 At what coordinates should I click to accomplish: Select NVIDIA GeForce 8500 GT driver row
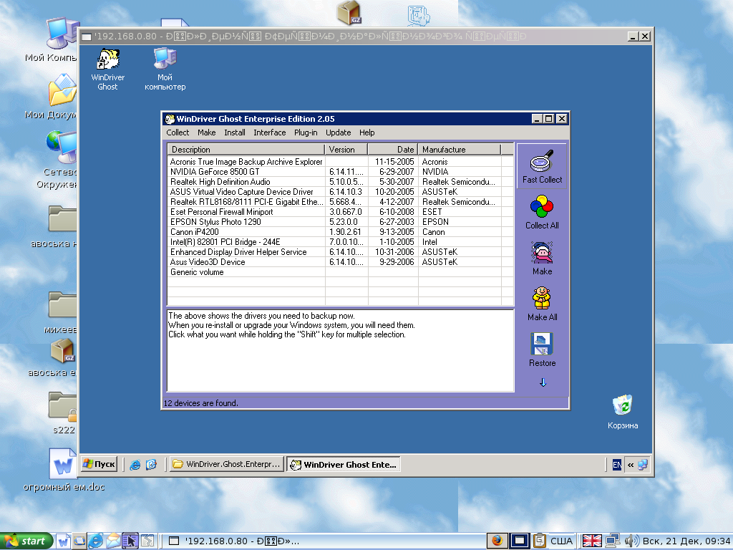click(215, 172)
